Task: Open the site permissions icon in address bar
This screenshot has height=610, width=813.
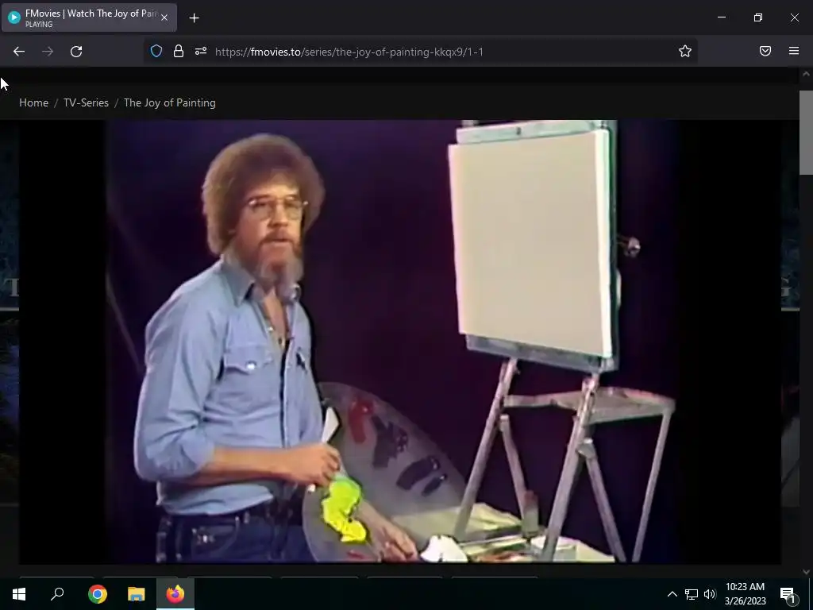Action: point(201,51)
